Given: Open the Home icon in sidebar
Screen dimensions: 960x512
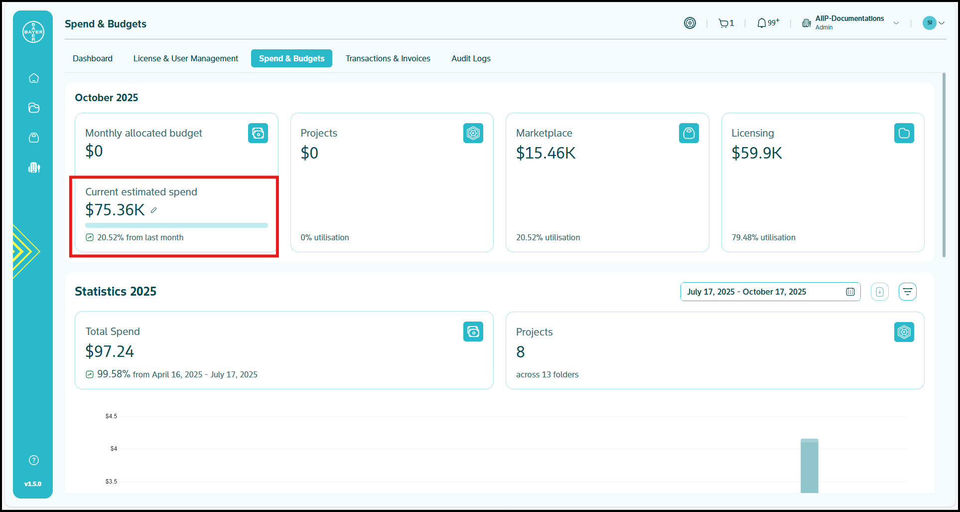Looking at the screenshot, I should [x=34, y=78].
